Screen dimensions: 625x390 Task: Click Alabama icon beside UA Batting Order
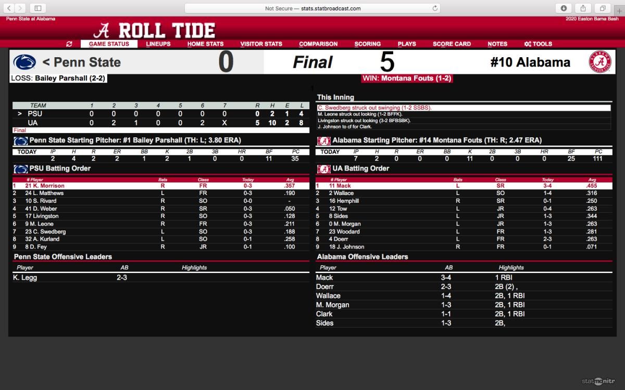coord(323,169)
